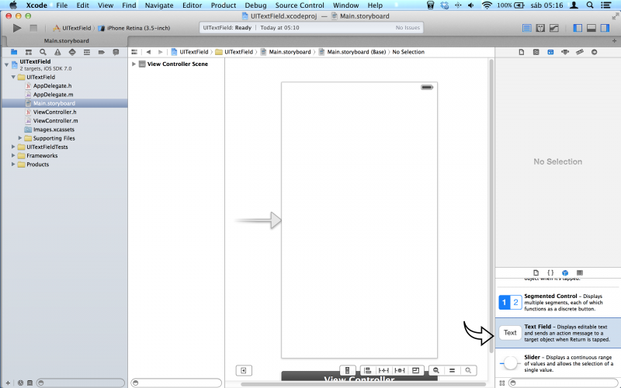This screenshot has width=621, height=388.
Task: Zoom in the storyboard canvas
Action: pos(468,371)
